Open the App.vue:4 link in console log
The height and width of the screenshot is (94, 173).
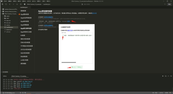coord(27,81)
